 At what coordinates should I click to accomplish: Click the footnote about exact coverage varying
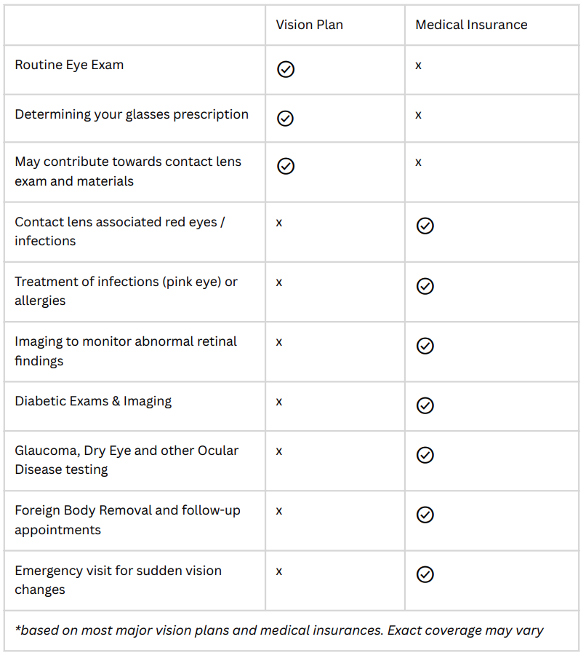coord(278,630)
